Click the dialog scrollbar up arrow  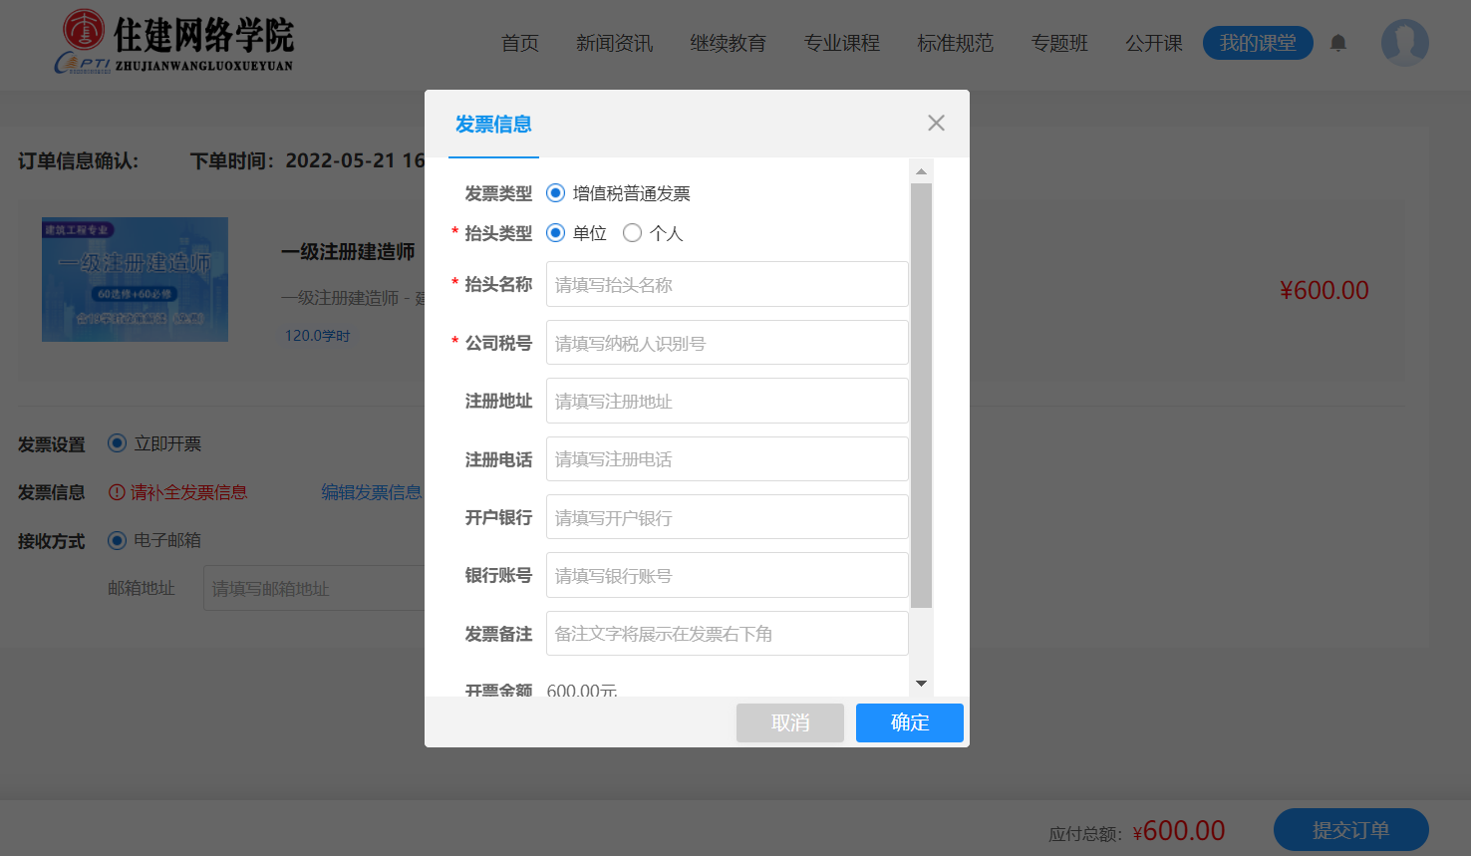pyautogui.click(x=921, y=171)
